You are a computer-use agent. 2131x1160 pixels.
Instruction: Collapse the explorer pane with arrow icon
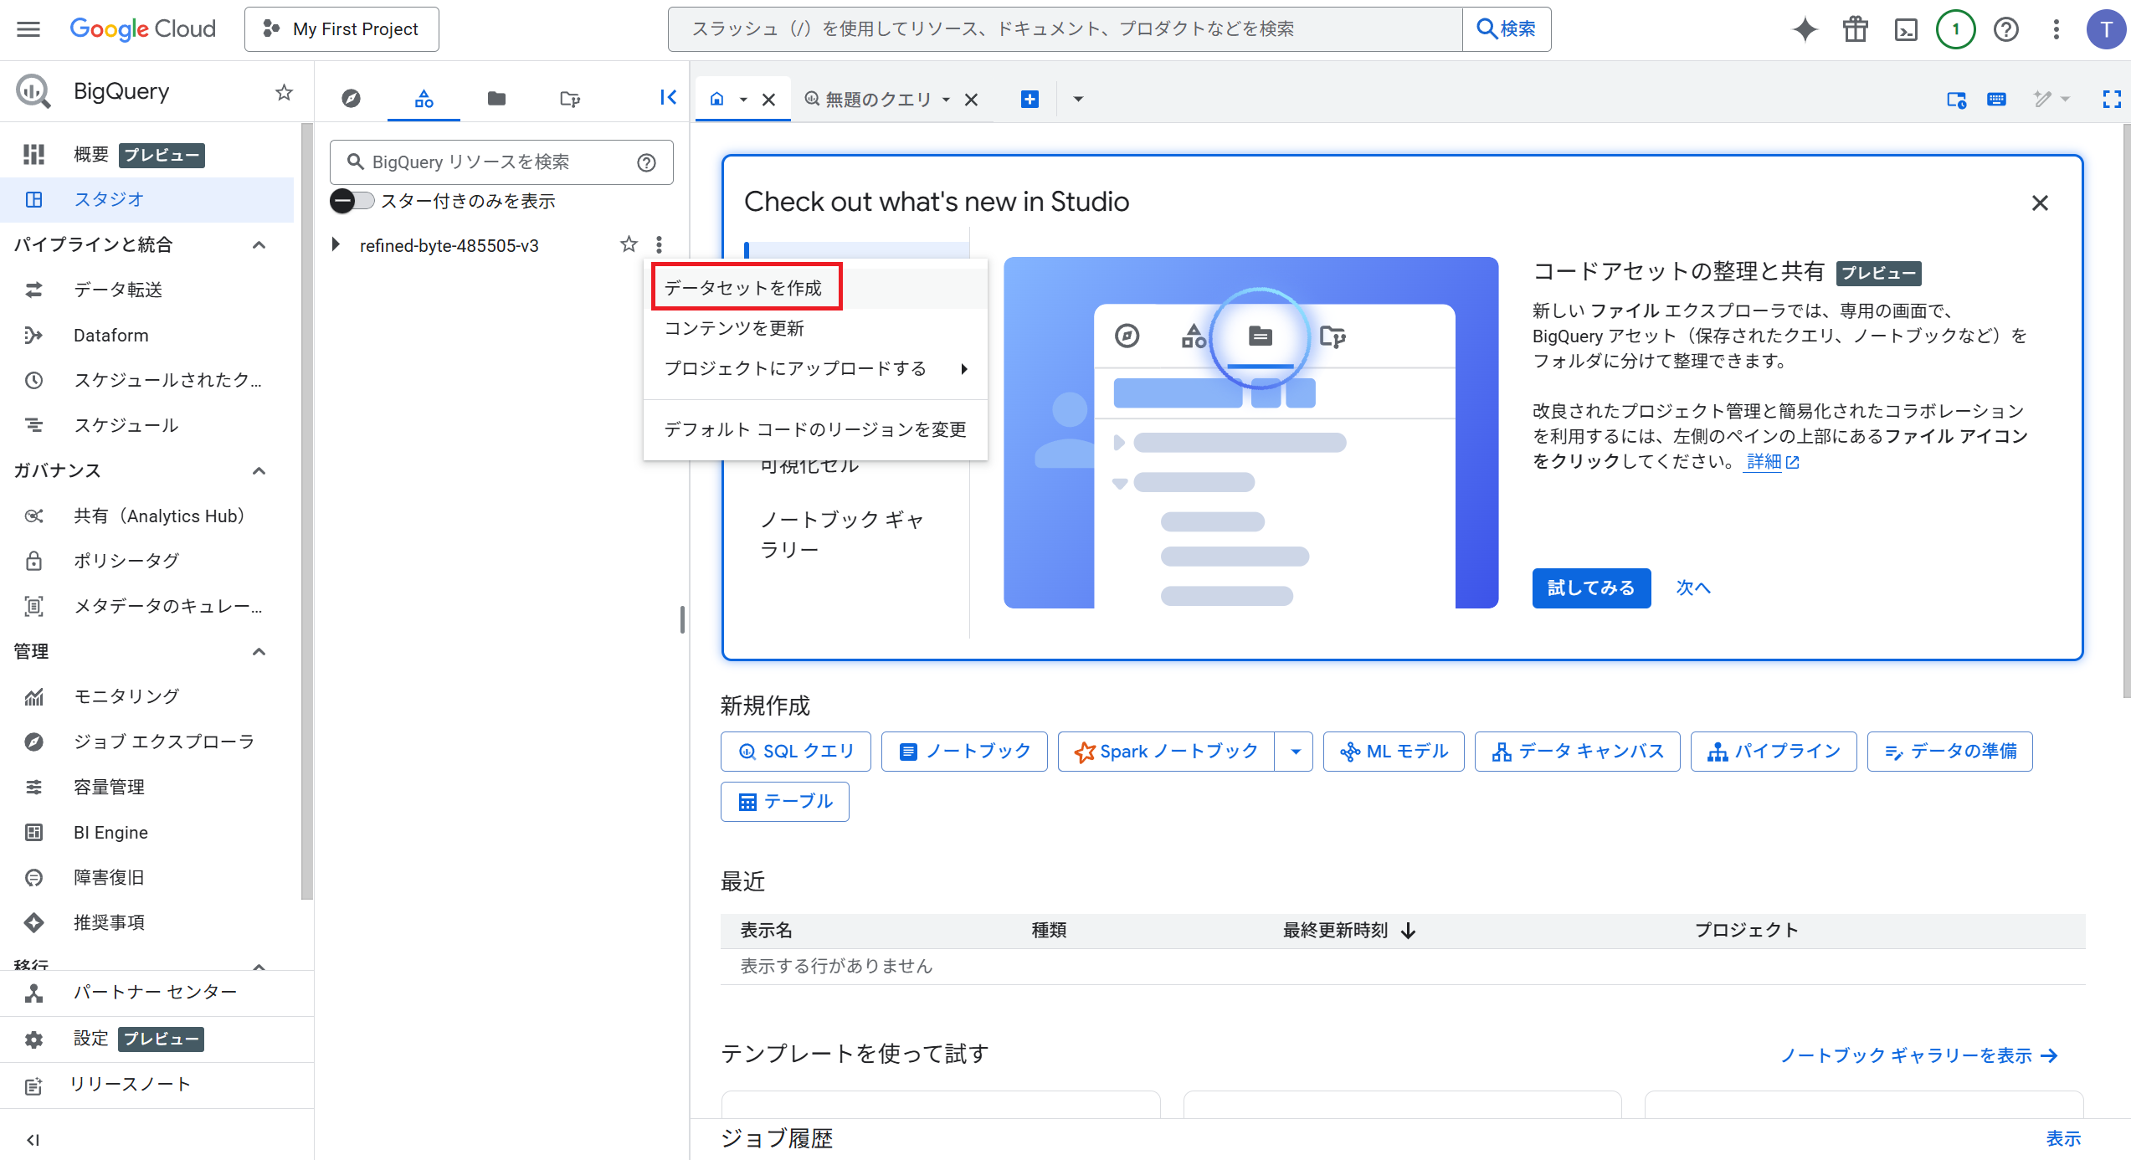(668, 98)
